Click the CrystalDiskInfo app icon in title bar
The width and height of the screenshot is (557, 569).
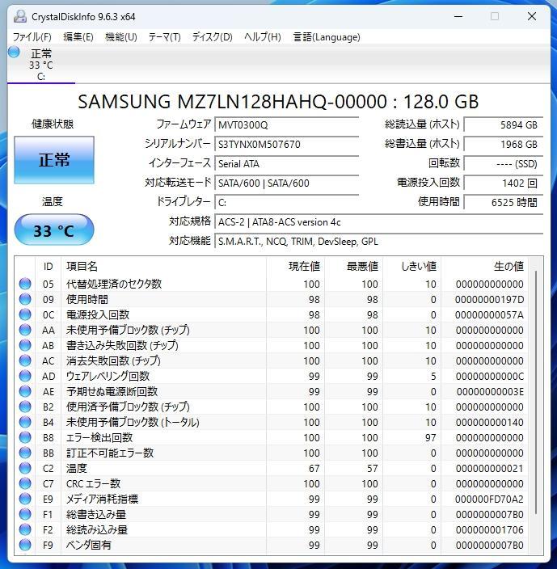tap(20, 17)
